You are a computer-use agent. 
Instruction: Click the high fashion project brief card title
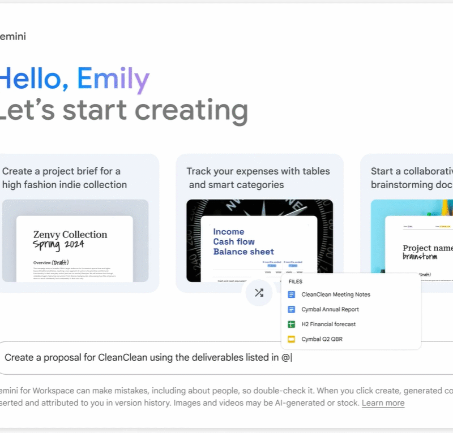click(65, 177)
